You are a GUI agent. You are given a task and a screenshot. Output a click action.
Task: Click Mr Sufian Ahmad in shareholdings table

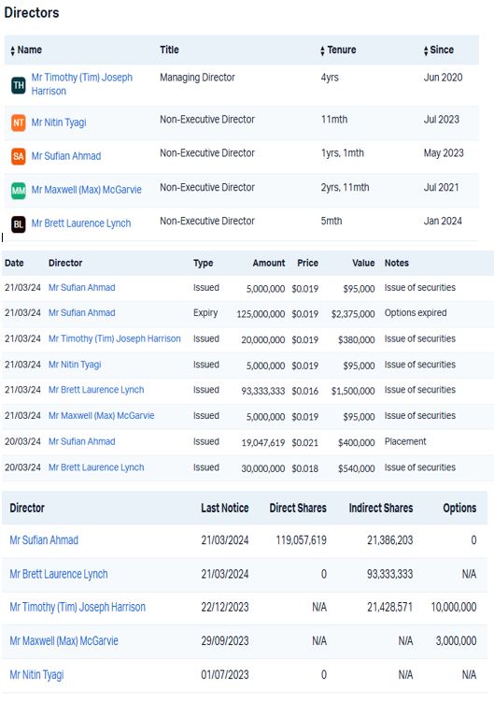click(x=44, y=540)
